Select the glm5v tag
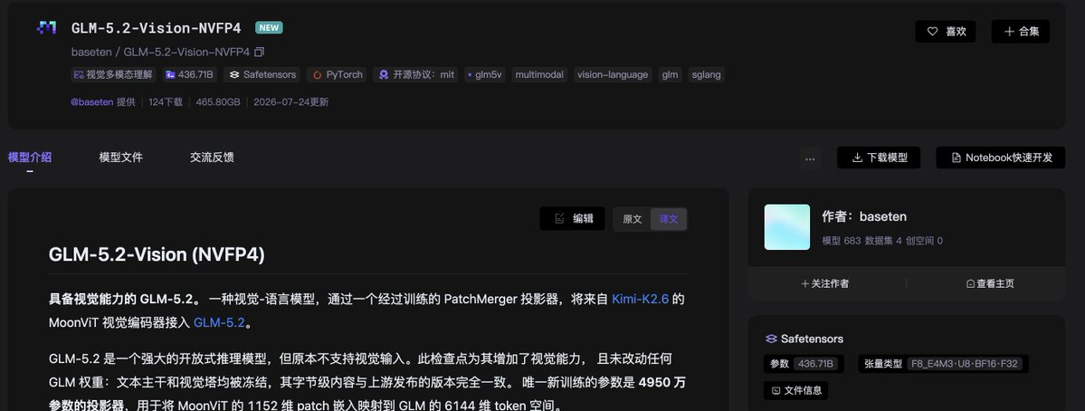Viewport: 1085px width, 411px height. click(x=484, y=75)
